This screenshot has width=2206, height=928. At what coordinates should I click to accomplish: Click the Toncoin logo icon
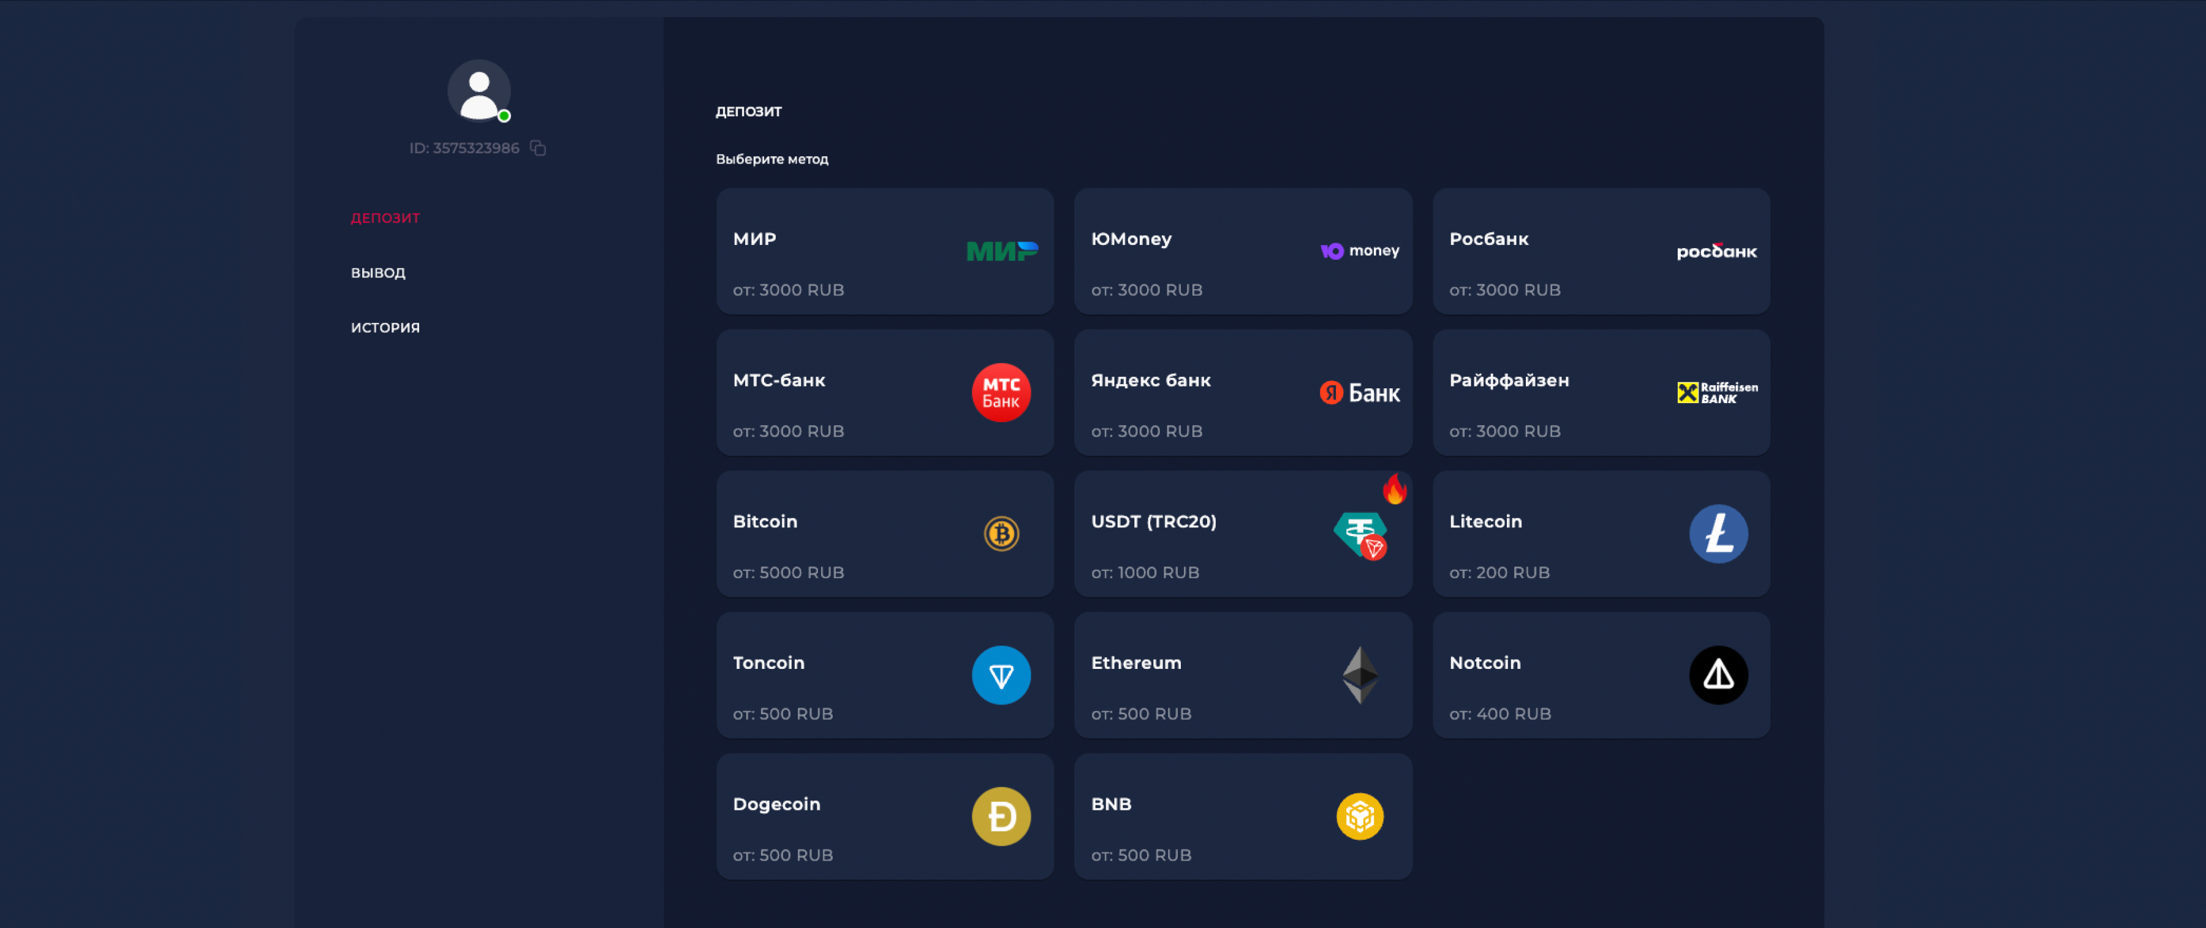[x=1000, y=676]
